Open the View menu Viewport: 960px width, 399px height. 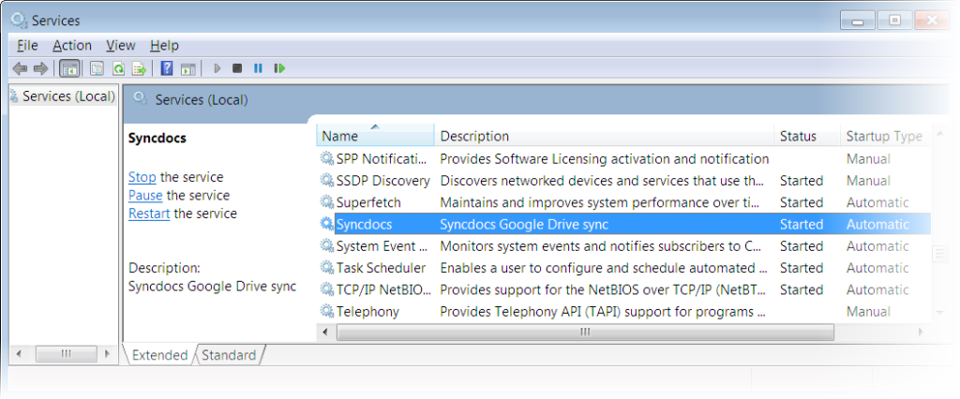coord(120,45)
